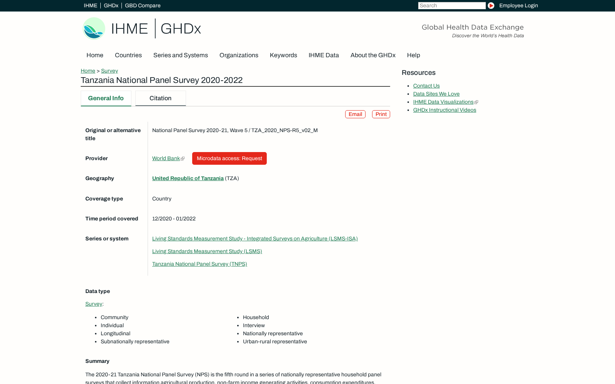Switch to the Citation tab
The image size is (615, 384).
coord(161,98)
